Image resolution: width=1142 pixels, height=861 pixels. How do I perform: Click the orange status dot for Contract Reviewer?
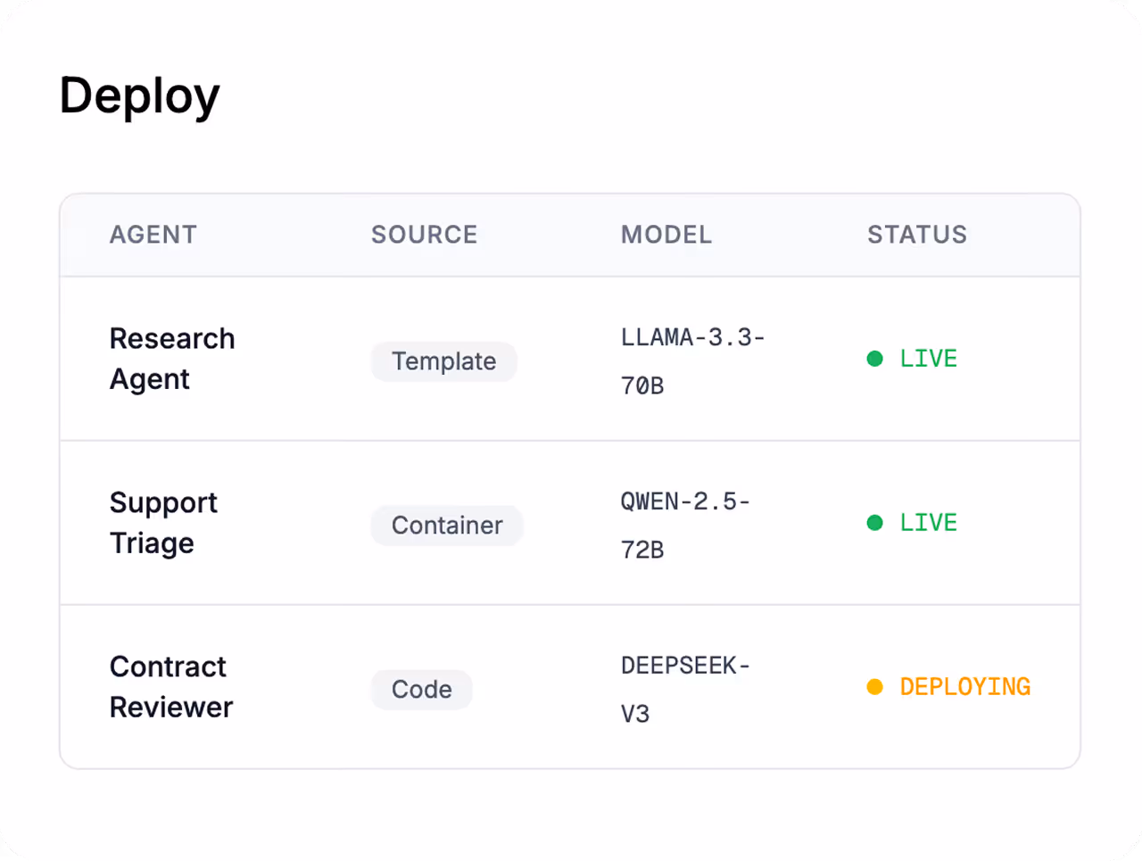(x=874, y=687)
